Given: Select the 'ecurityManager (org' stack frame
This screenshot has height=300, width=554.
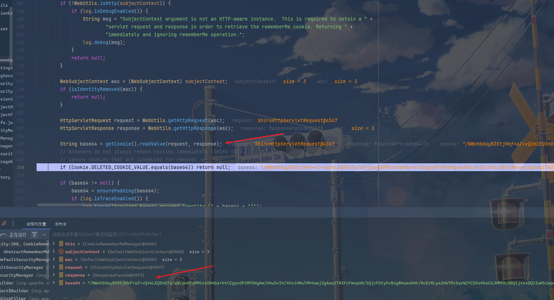Looking at the screenshot, I should [x=25, y=275].
